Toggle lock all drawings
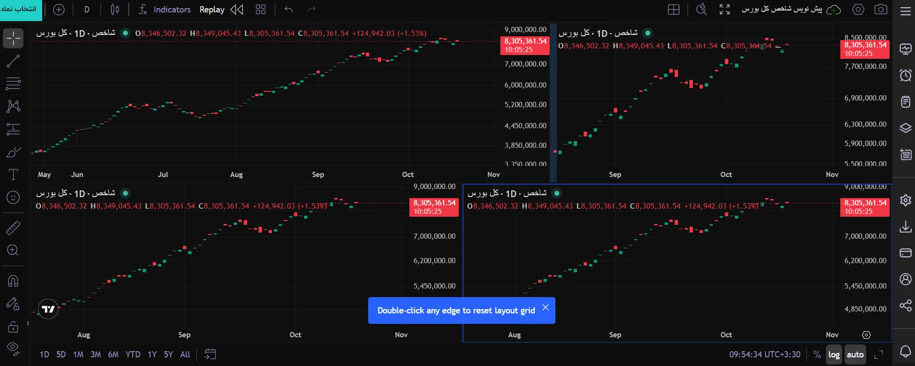The image size is (915, 366). click(x=13, y=327)
